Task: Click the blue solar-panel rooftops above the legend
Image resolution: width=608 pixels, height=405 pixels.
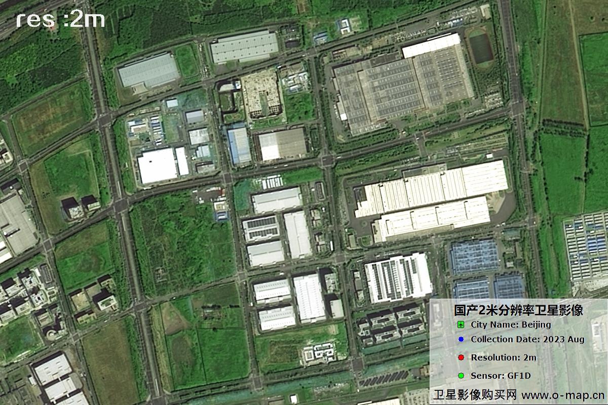Action: pyautogui.click(x=475, y=257)
